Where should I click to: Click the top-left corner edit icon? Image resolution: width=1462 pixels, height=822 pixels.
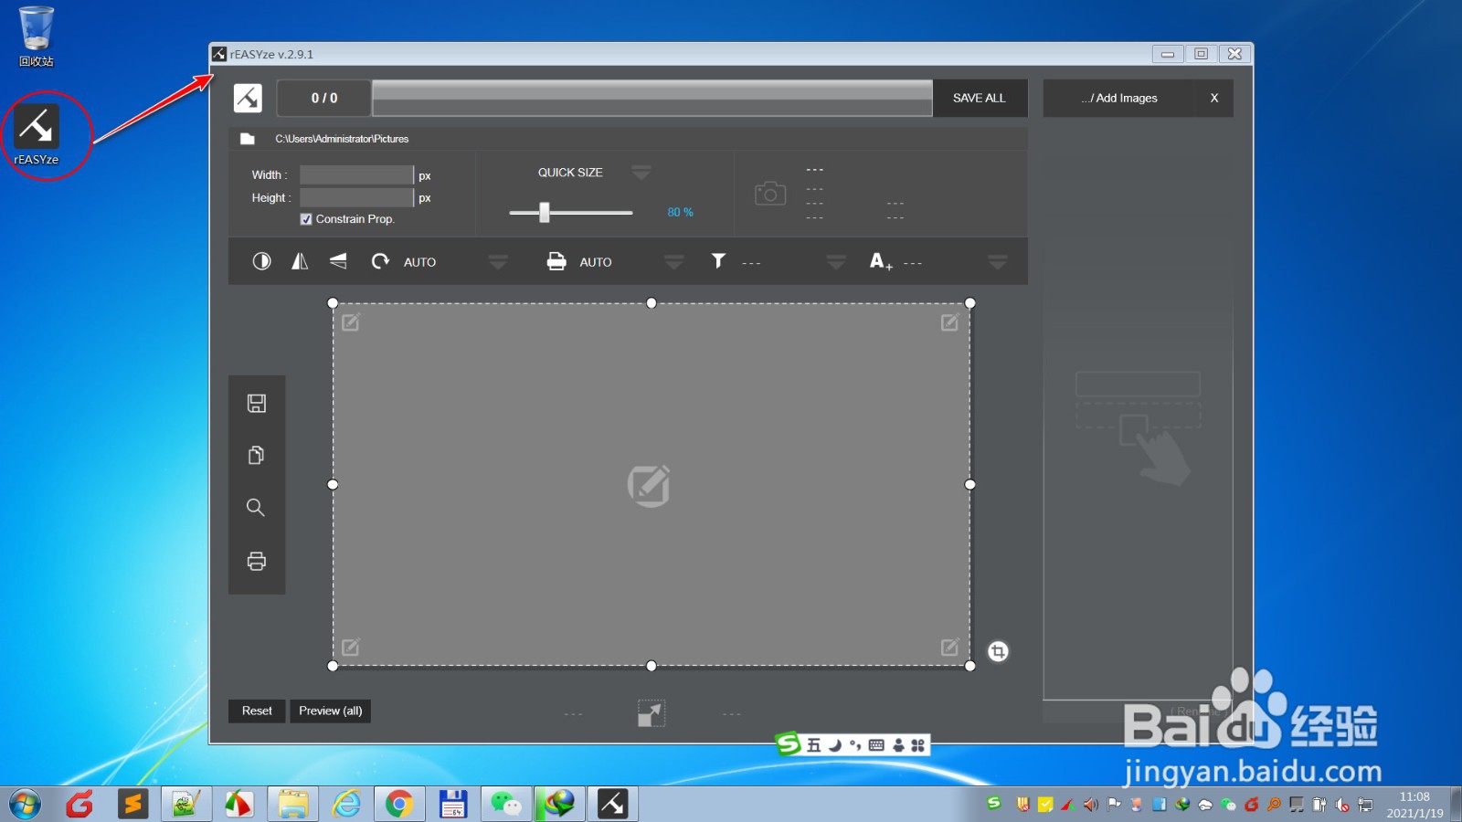pyautogui.click(x=351, y=321)
